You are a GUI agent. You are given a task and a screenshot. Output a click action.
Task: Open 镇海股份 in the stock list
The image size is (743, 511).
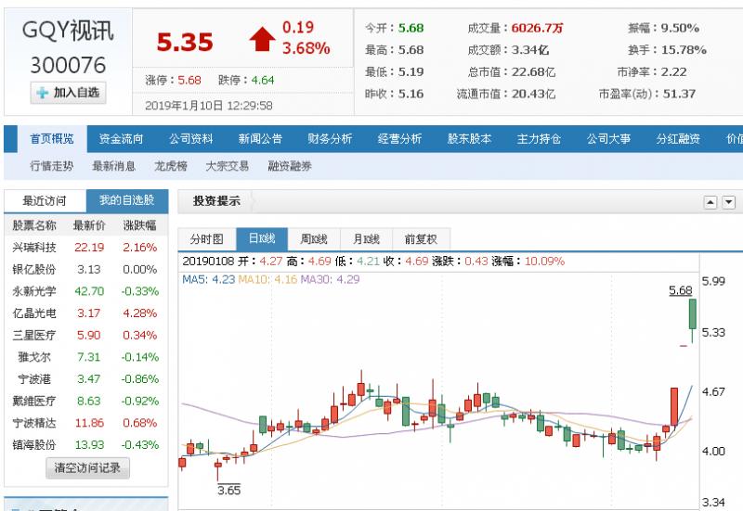click(x=34, y=445)
